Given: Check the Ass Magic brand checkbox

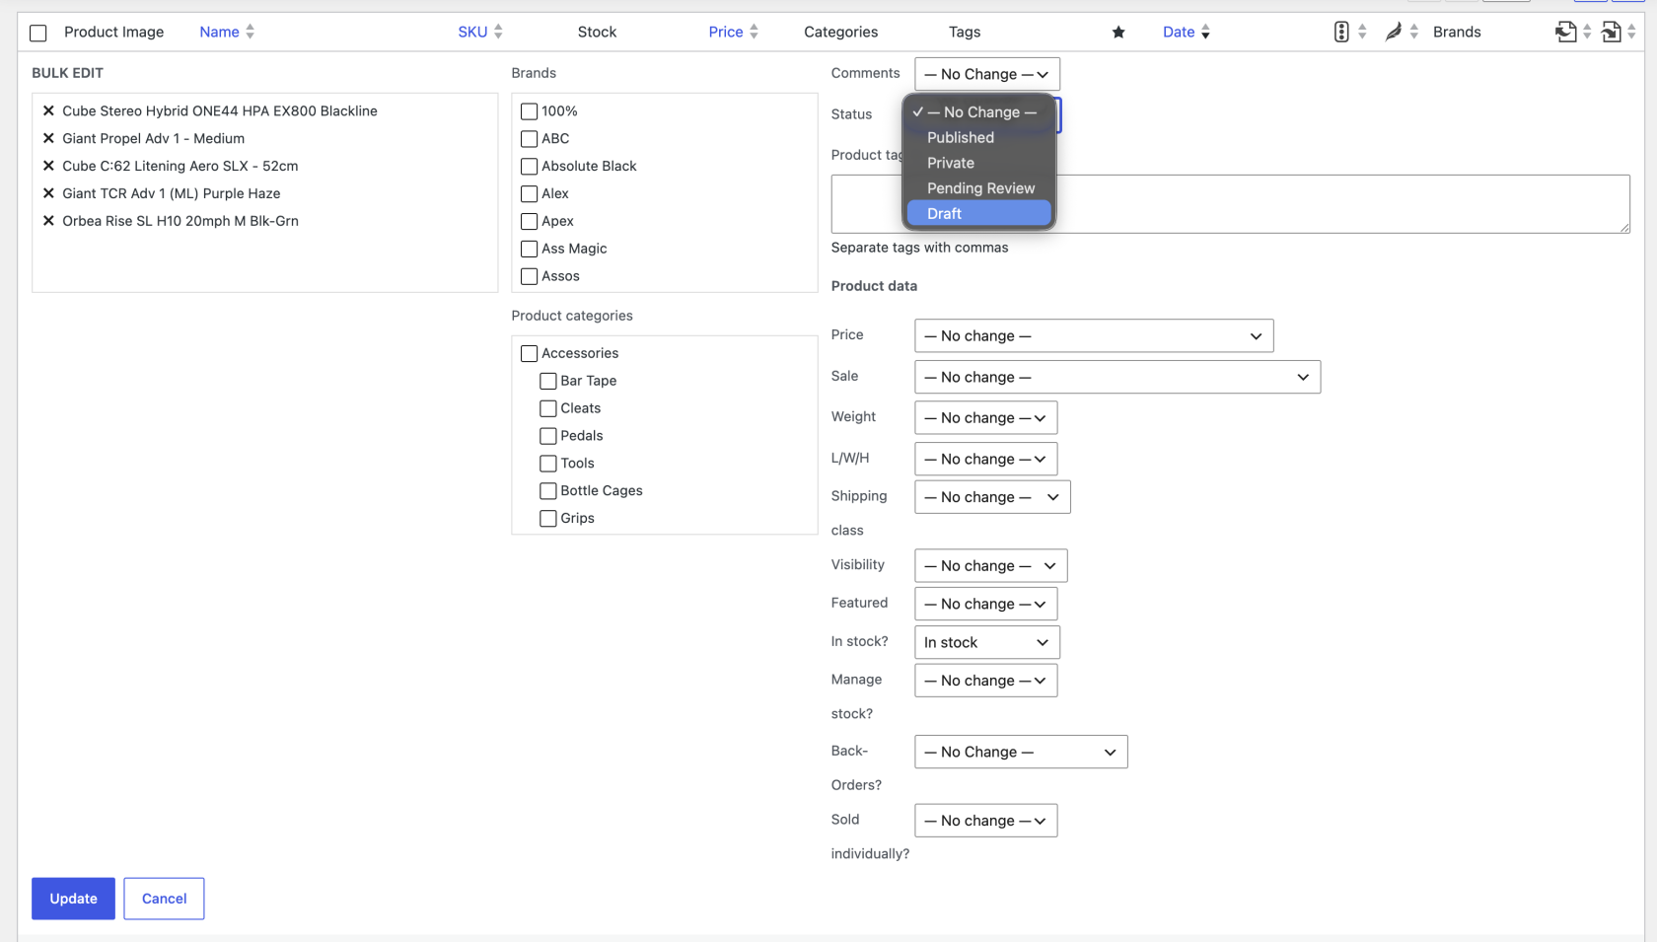Looking at the screenshot, I should [x=529, y=250].
